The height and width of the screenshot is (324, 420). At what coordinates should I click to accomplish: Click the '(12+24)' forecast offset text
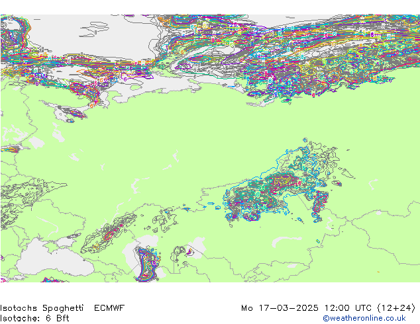396,308
